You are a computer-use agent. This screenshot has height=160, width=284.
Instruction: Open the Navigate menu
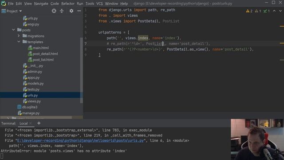[x=41, y=4]
